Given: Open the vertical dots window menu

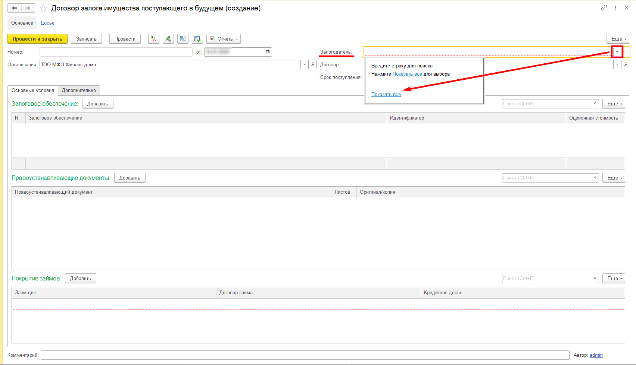Looking at the screenshot, I should click(x=615, y=7).
